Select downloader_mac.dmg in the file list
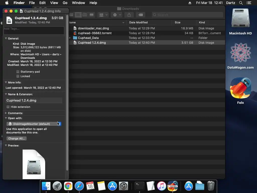 [147, 28]
